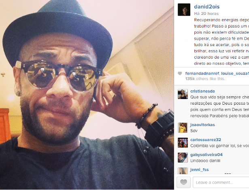This screenshot has width=249, height=190.
Task: Open gabysoliveira04's avatar thumbnail
Action: (183, 158)
